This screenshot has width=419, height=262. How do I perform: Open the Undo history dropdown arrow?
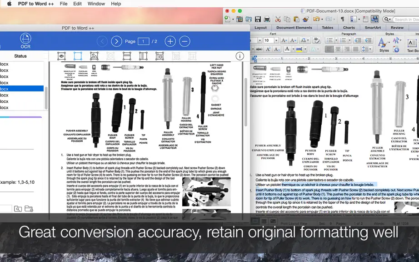point(322,19)
